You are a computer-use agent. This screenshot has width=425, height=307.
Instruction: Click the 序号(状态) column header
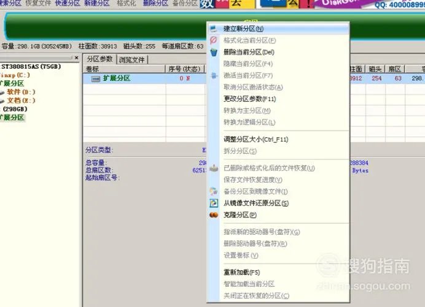point(184,69)
